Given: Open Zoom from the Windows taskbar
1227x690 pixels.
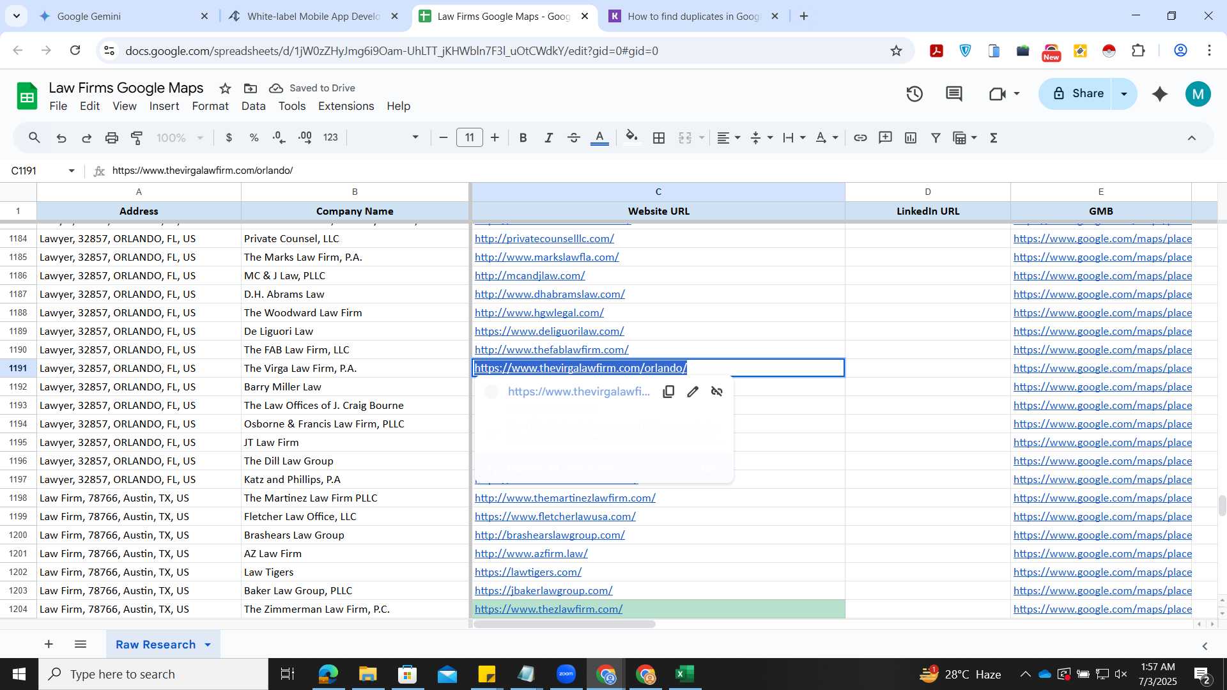Looking at the screenshot, I should click(566, 674).
